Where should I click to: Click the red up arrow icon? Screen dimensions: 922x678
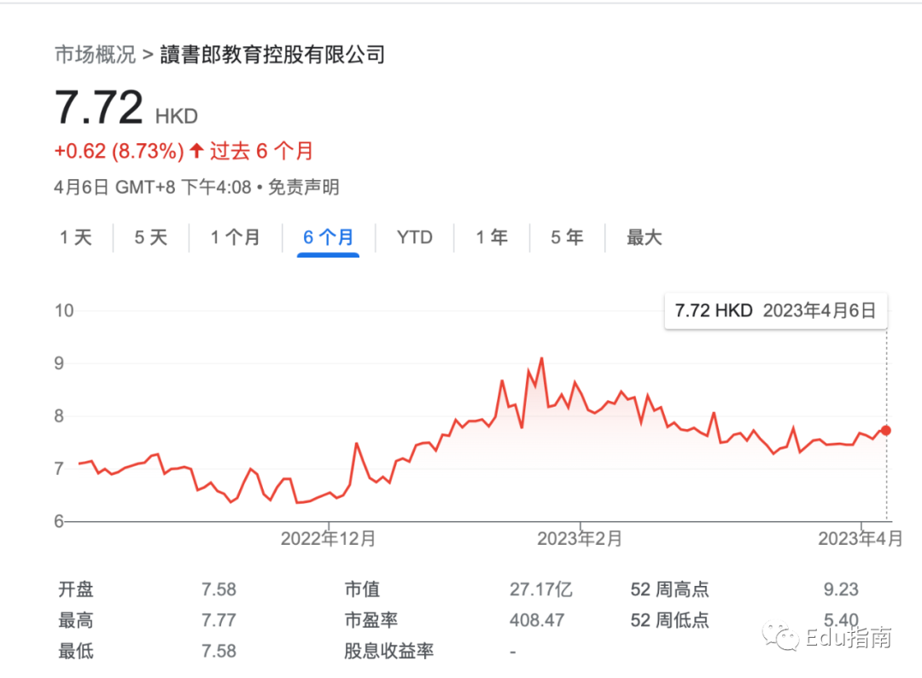coord(197,151)
